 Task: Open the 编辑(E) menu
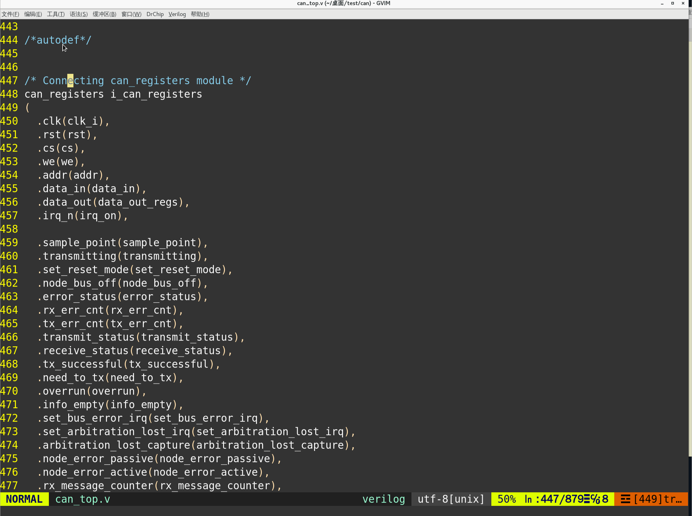coord(33,14)
